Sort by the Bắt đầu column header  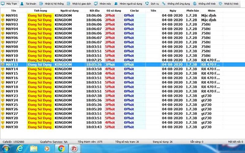click(x=95, y=11)
